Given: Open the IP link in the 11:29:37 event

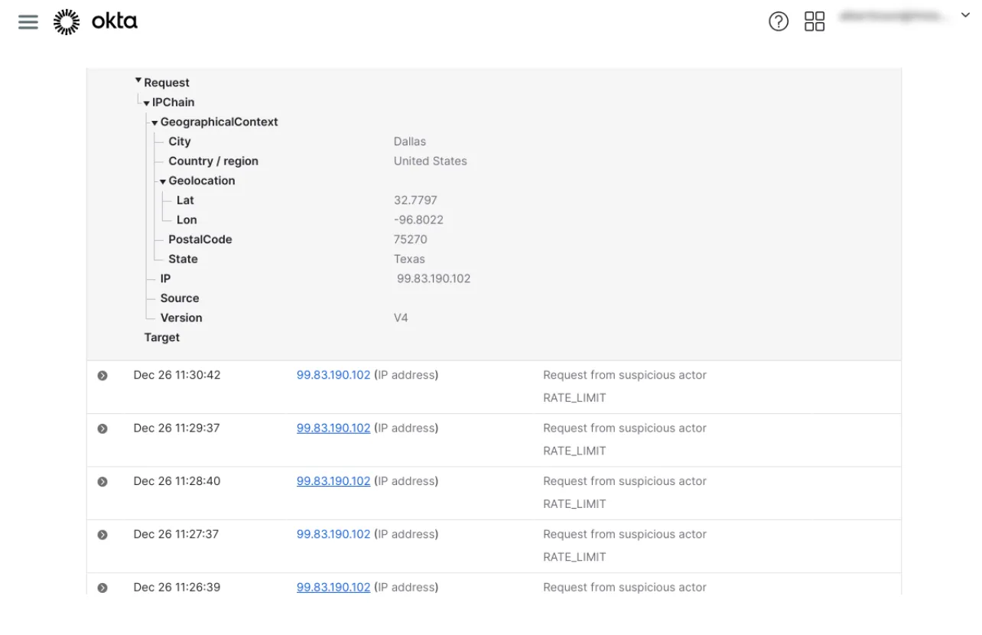Looking at the screenshot, I should click(x=333, y=428).
